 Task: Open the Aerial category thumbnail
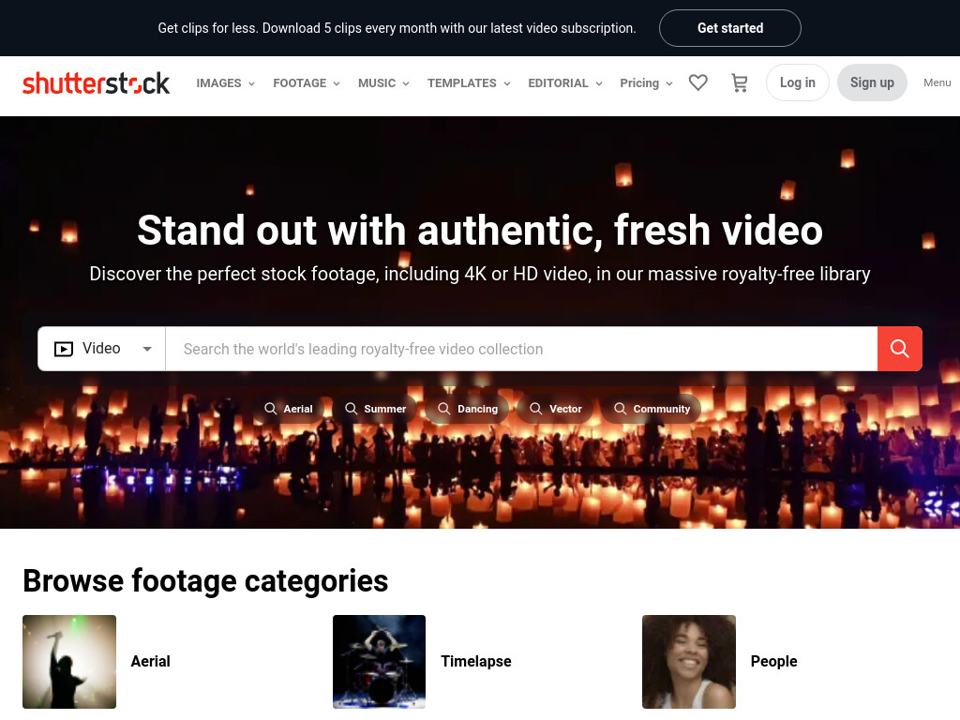click(69, 662)
